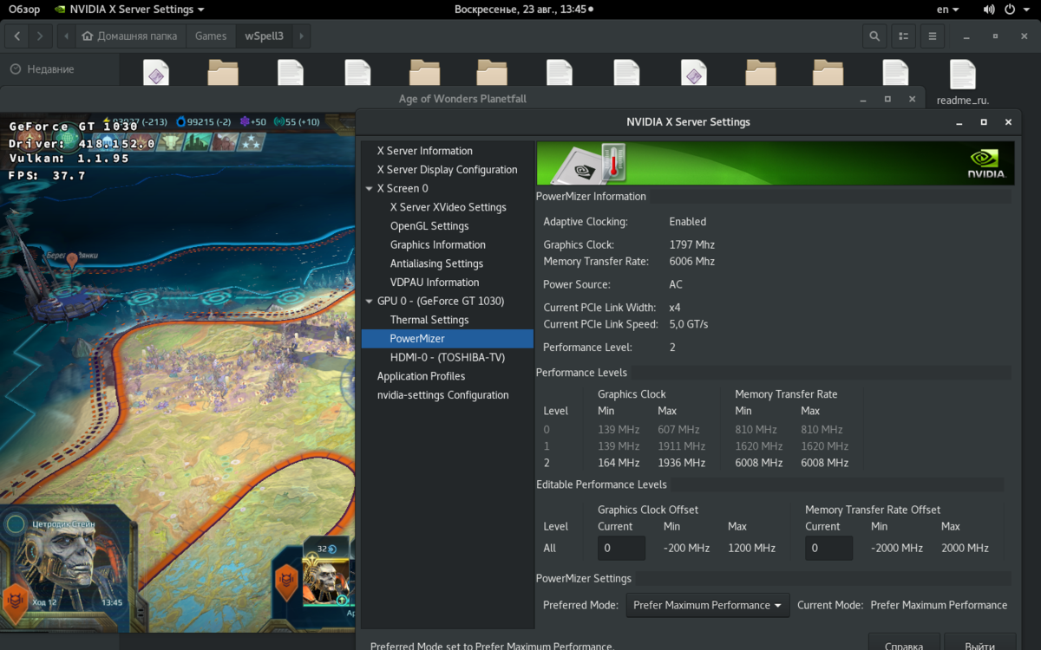Viewport: 1041px width, 650px height.
Task: Click the 1797 Mhz Graphics Clock value
Action: (692, 245)
